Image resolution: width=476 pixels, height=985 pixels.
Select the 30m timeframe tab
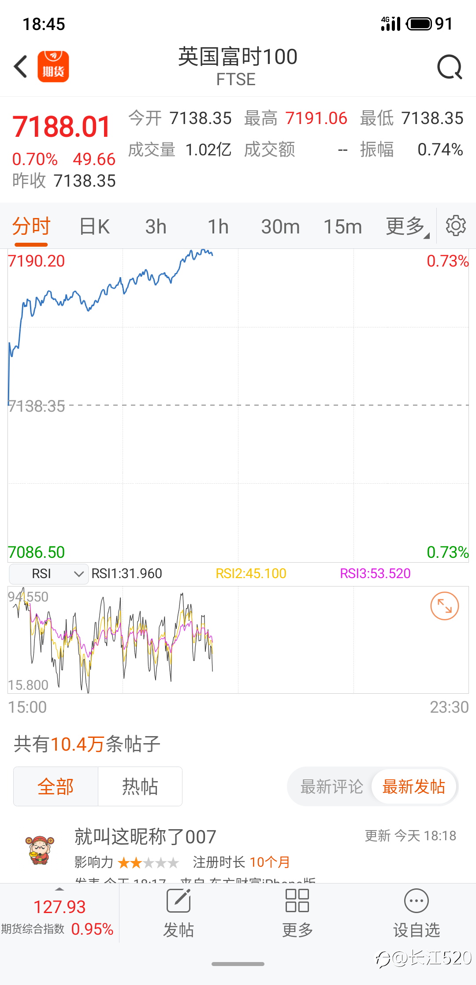click(x=280, y=226)
